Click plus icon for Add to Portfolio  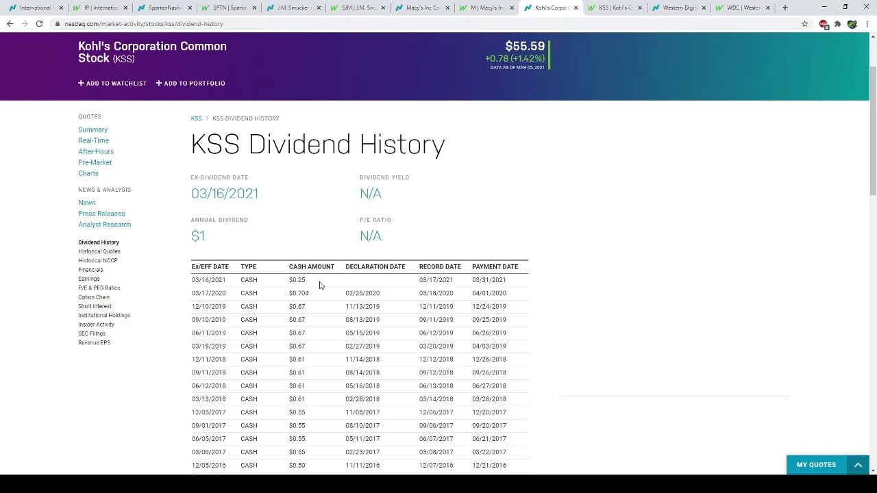click(x=159, y=83)
